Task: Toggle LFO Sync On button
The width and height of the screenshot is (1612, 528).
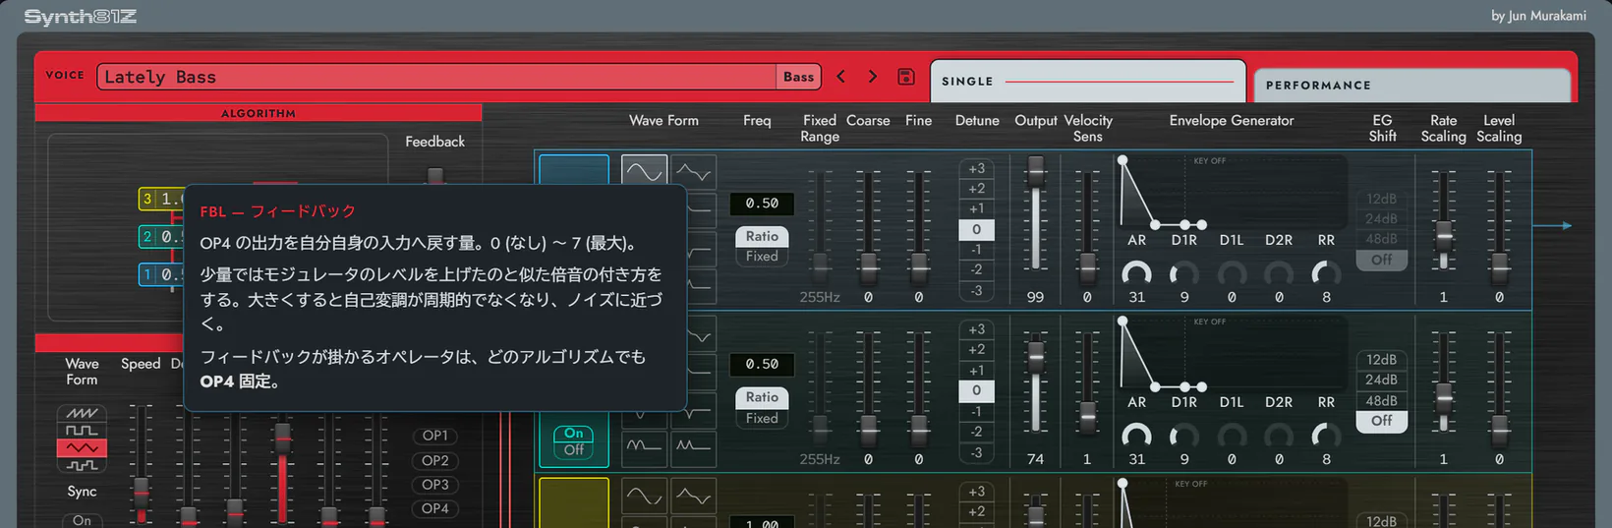Action: 83,520
